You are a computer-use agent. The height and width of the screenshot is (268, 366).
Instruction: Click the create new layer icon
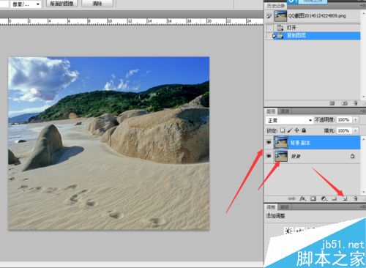(345, 199)
